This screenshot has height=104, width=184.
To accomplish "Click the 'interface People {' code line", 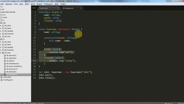I will coord(50,12).
